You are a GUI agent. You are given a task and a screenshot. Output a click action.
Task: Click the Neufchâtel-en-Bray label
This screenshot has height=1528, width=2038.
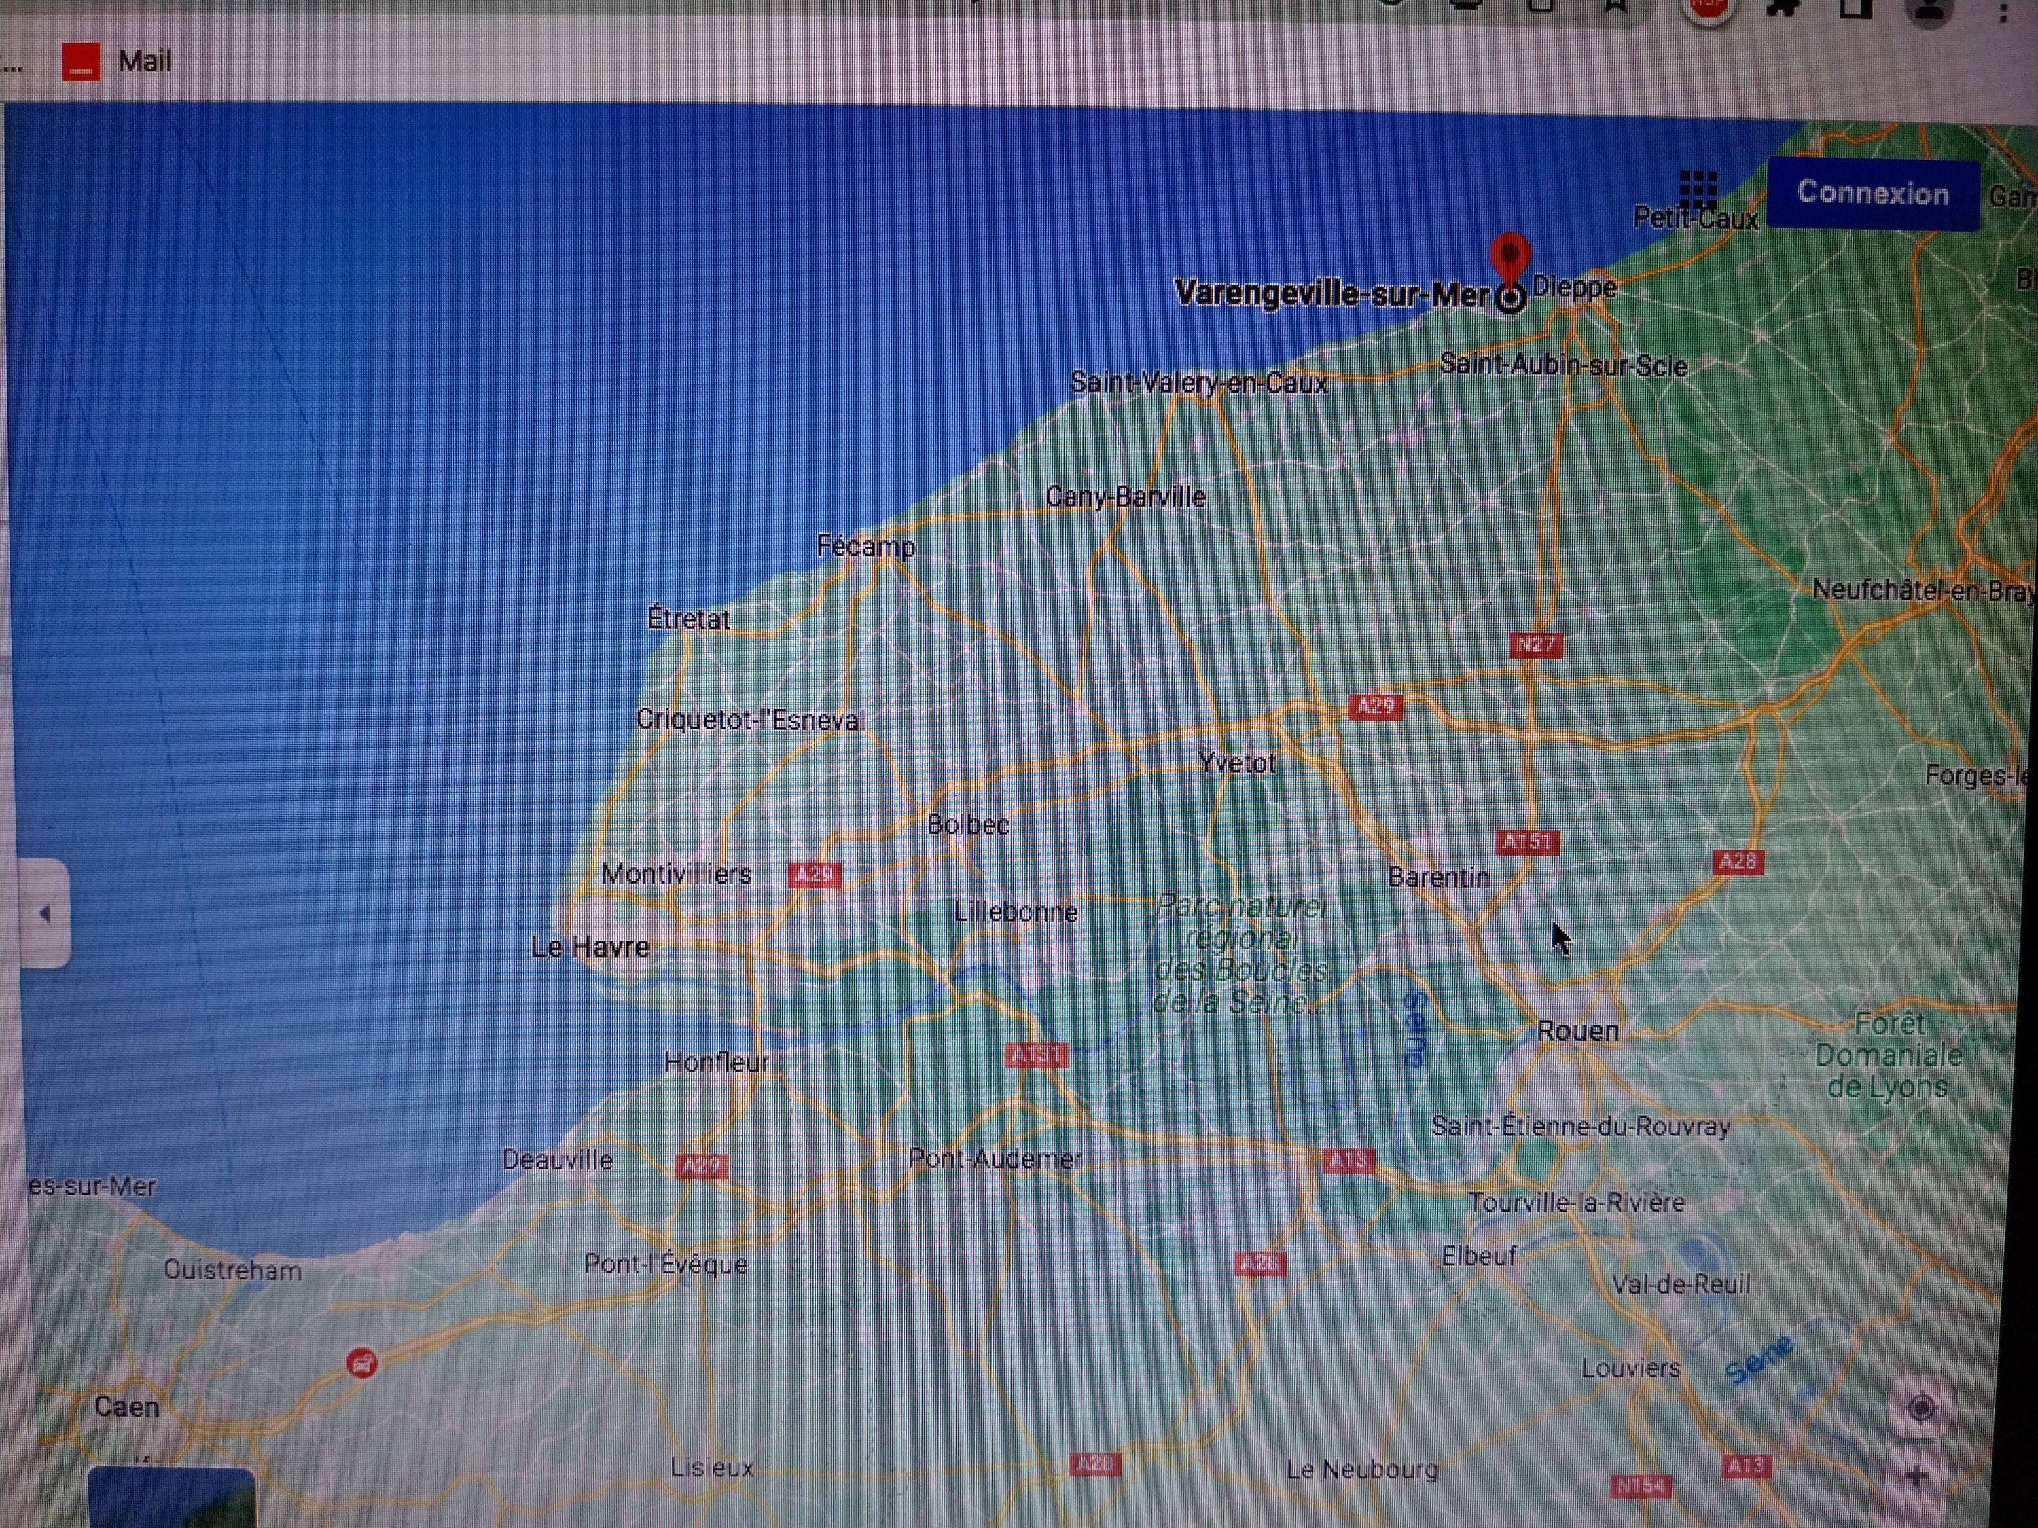click(1923, 590)
